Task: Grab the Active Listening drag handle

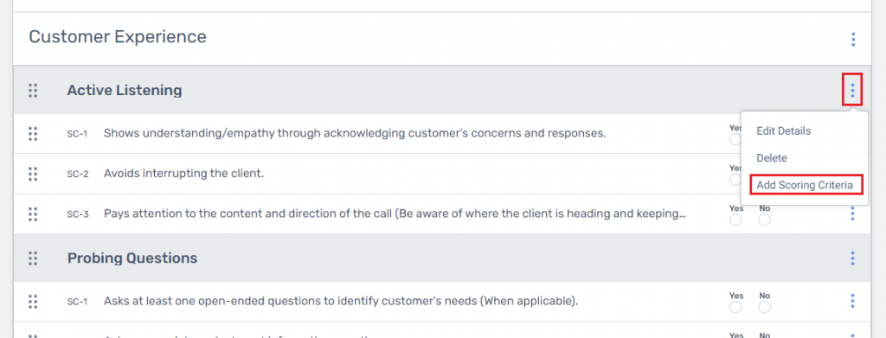Action: point(33,90)
